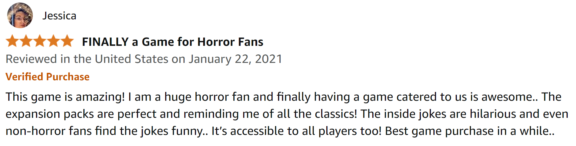576x146 pixels.
Task: Open Jessica's profile avatar picture
Action: pyautogui.click(x=20, y=15)
